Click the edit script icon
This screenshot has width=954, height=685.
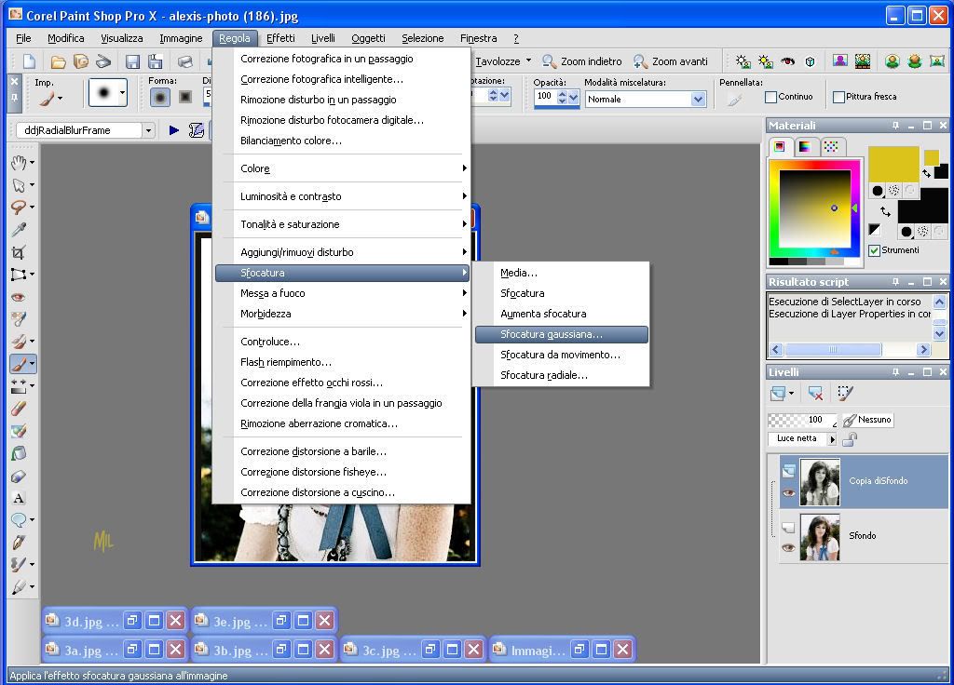[196, 130]
